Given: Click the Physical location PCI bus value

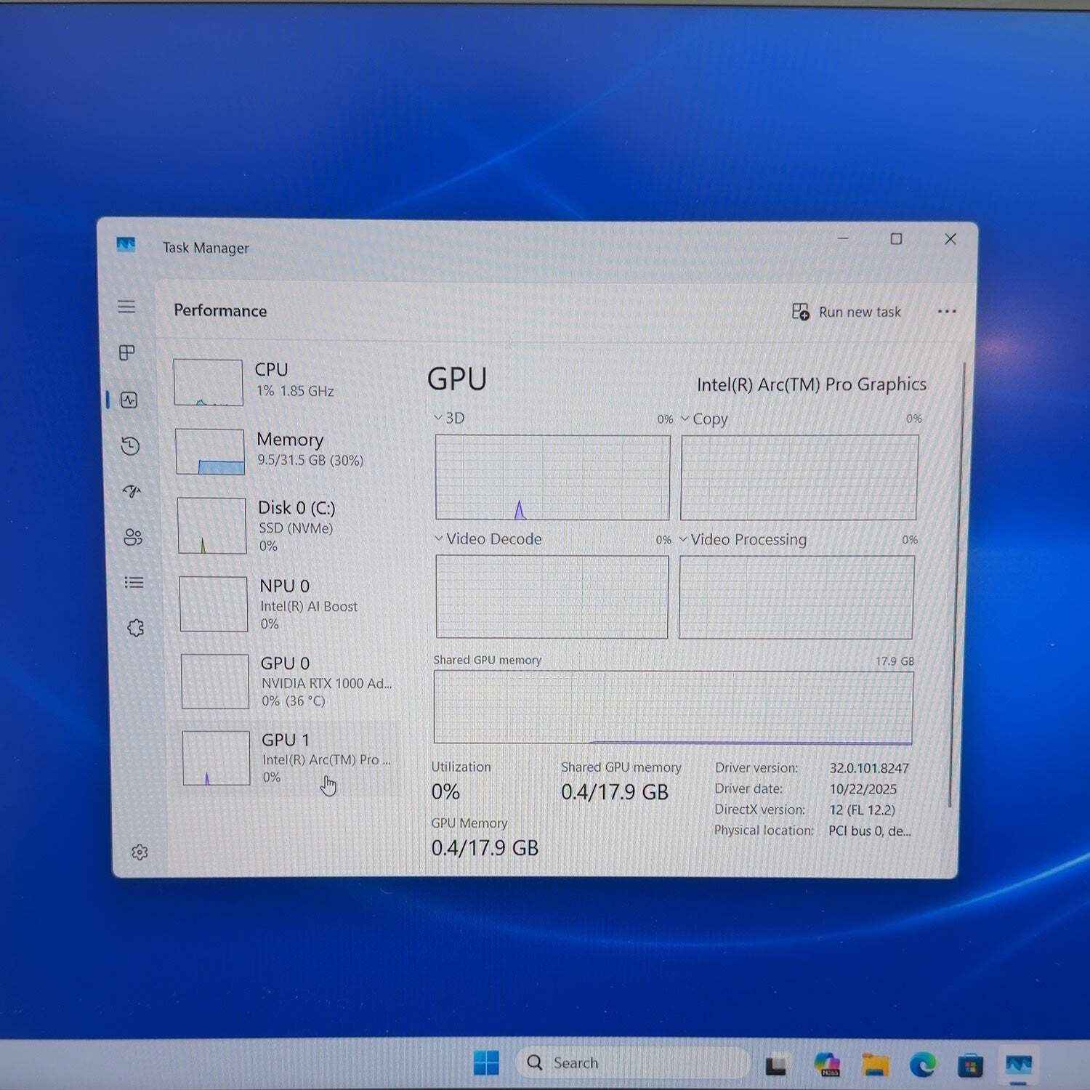Looking at the screenshot, I should click(870, 831).
